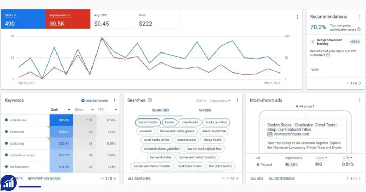This screenshot has height=192, width=366.
Task: Open the NEGATIVE KEYWORDS tab
Action: pos(44,178)
